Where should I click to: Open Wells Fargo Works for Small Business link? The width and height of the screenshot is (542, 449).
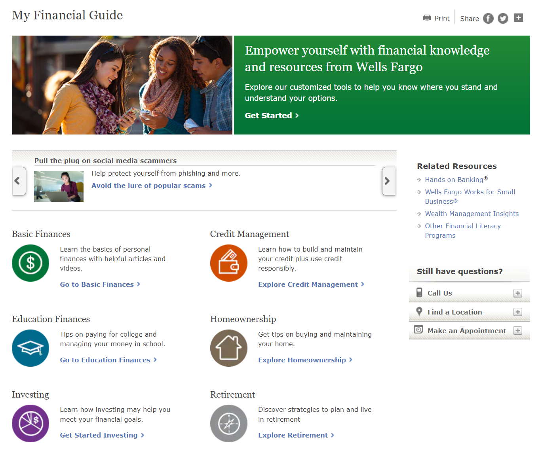470,197
